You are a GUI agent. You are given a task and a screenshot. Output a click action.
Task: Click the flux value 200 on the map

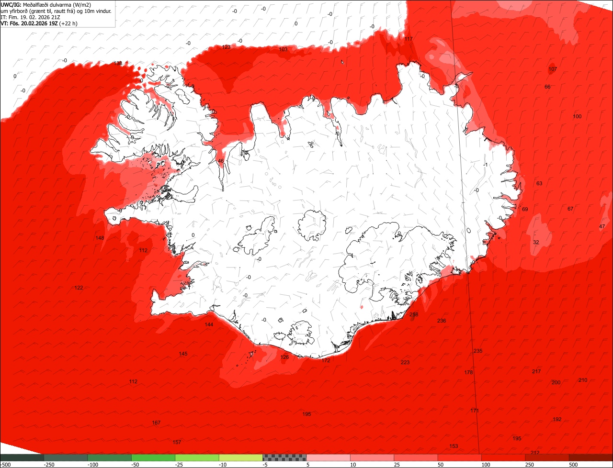pos(556,382)
